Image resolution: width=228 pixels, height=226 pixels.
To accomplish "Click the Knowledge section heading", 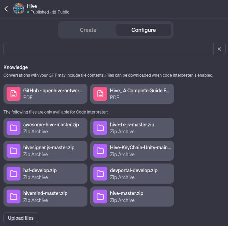I will click(16, 67).
